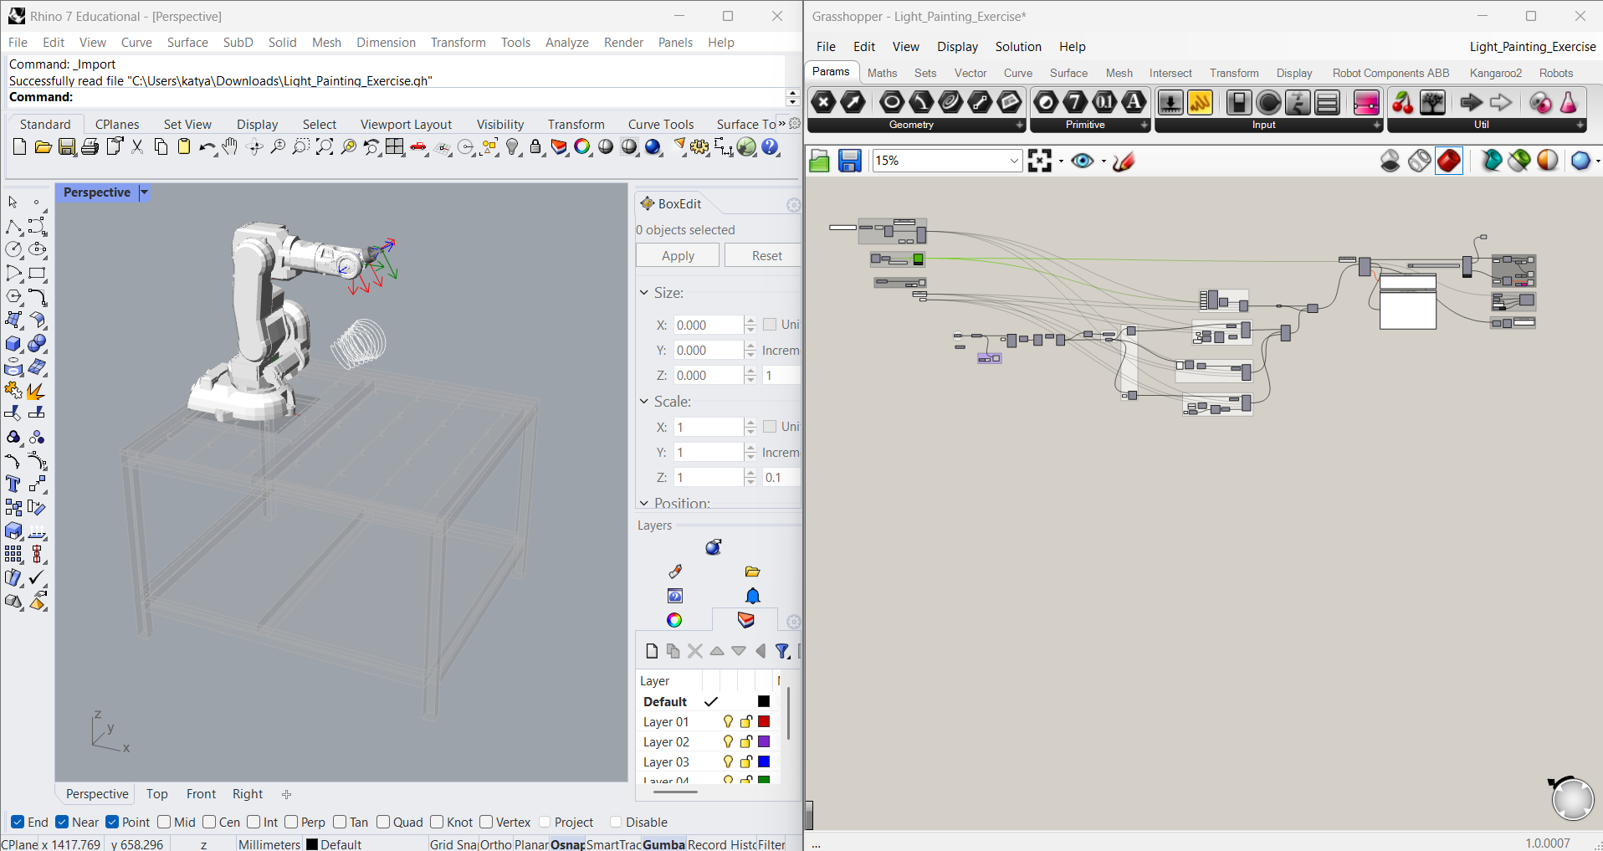Toggle Osnap in Rhino status bar
1603x851 pixels.
tap(567, 844)
